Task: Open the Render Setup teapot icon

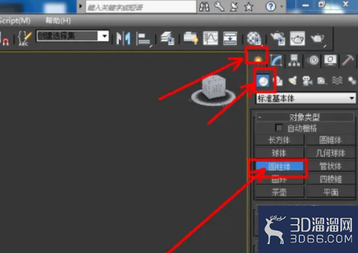Action: pos(278,38)
